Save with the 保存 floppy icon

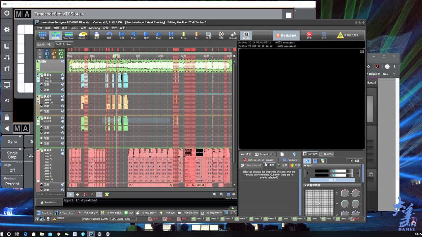point(97,35)
